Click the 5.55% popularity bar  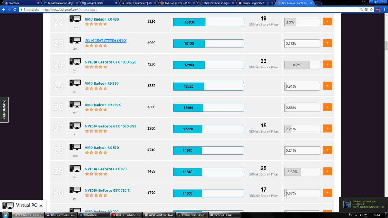pyautogui.click(x=302, y=172)
